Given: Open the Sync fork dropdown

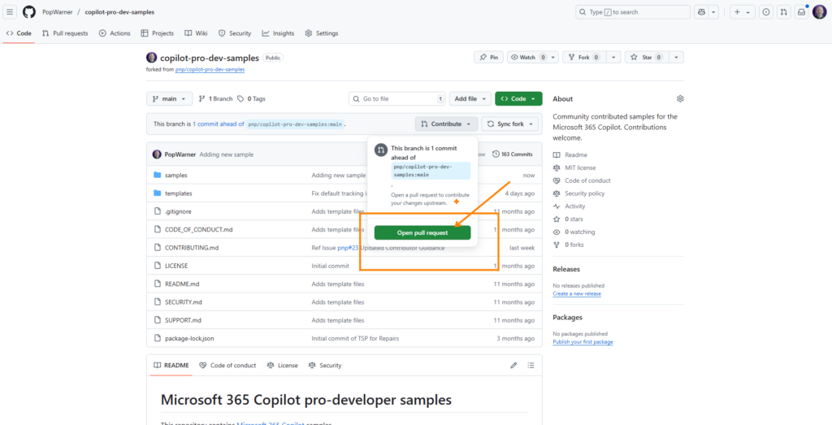Looking at the screenshot, I should 510,124.
